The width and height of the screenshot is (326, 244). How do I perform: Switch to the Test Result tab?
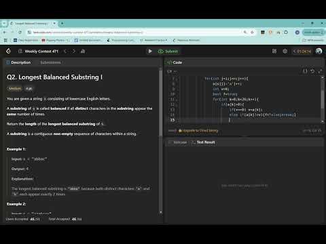[x=203, y=142]
